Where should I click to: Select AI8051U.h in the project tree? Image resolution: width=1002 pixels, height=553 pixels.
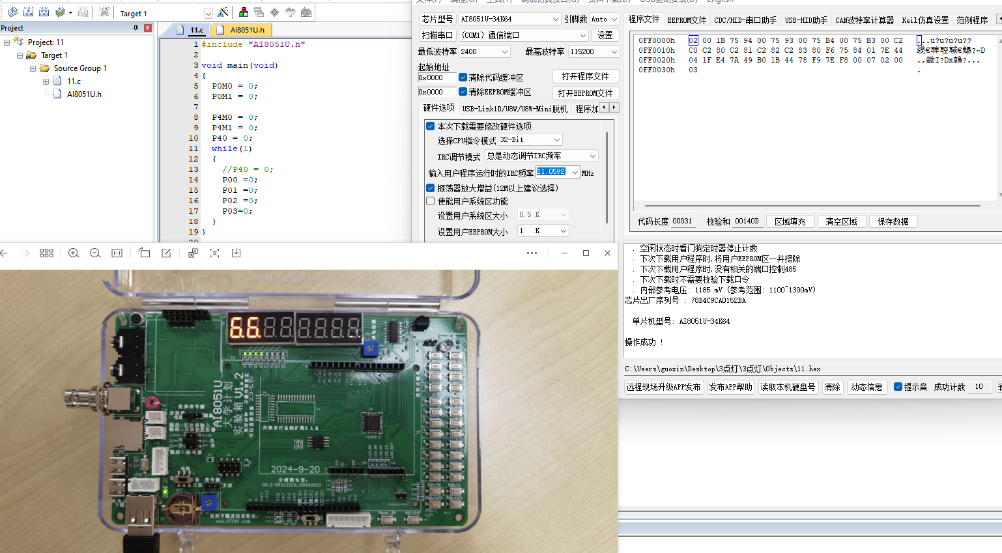click(x=84, y=94)
